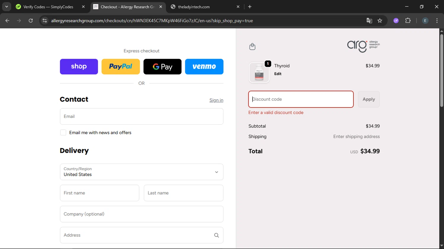
Task: Click the Contact heading
Action: pyautogui.click(x=74, y=99)
